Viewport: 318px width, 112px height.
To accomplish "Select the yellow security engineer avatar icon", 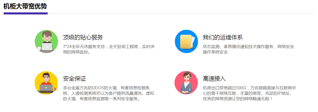I will click(46, 83).
